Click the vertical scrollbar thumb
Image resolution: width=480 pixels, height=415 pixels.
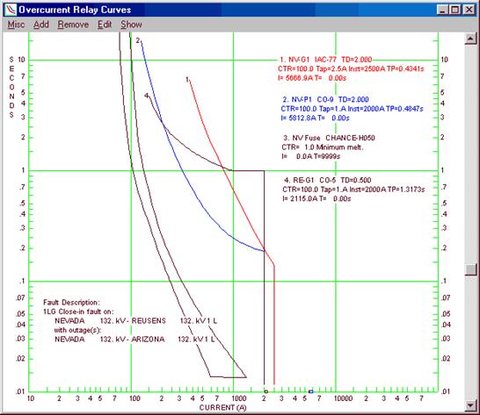click(x=470, y=269)
